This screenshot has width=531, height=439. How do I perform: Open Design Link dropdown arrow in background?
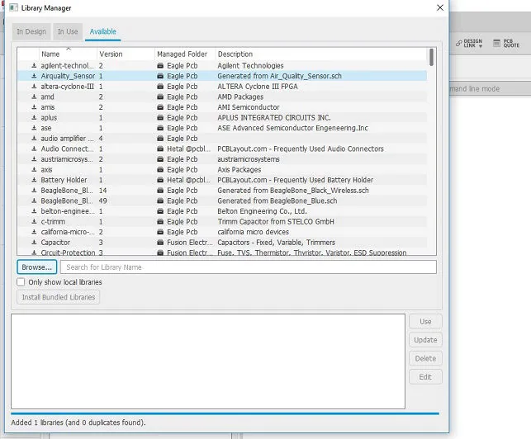pos(481,46)
